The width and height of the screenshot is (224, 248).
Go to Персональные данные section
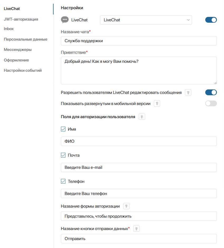26,39
